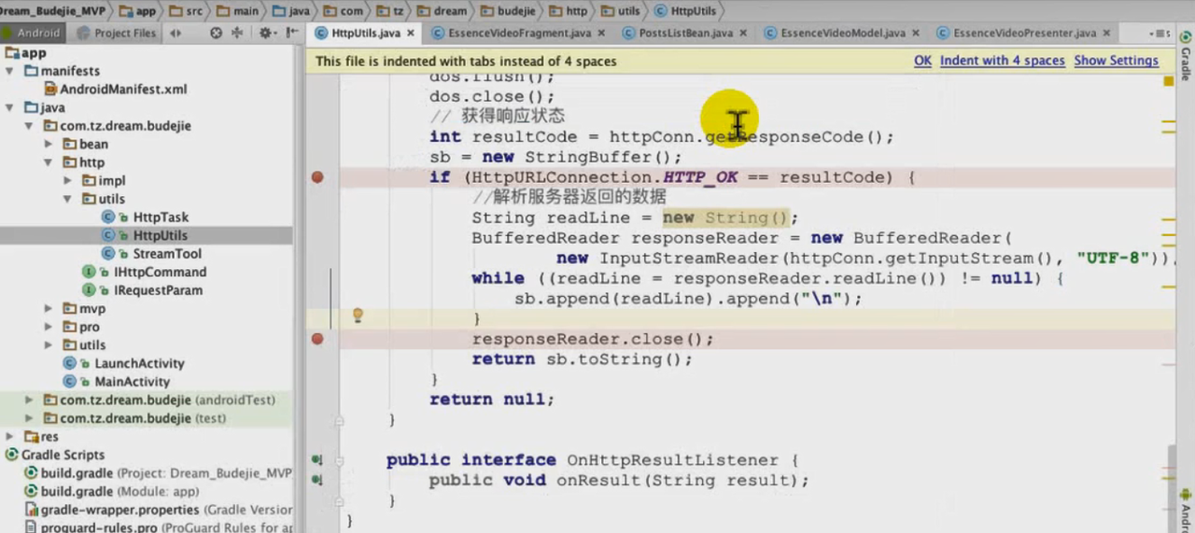Expand the com.tz.dream.budejie (test) package

pos(30,418)
